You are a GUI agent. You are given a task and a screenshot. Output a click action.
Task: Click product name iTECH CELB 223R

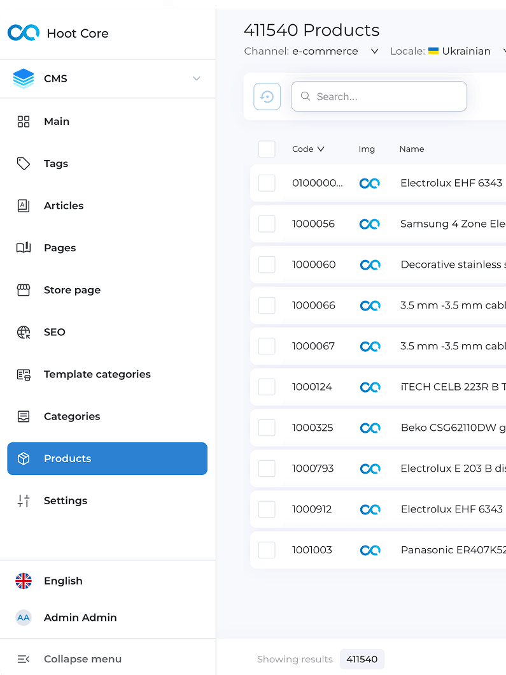[x=453, y=387]
